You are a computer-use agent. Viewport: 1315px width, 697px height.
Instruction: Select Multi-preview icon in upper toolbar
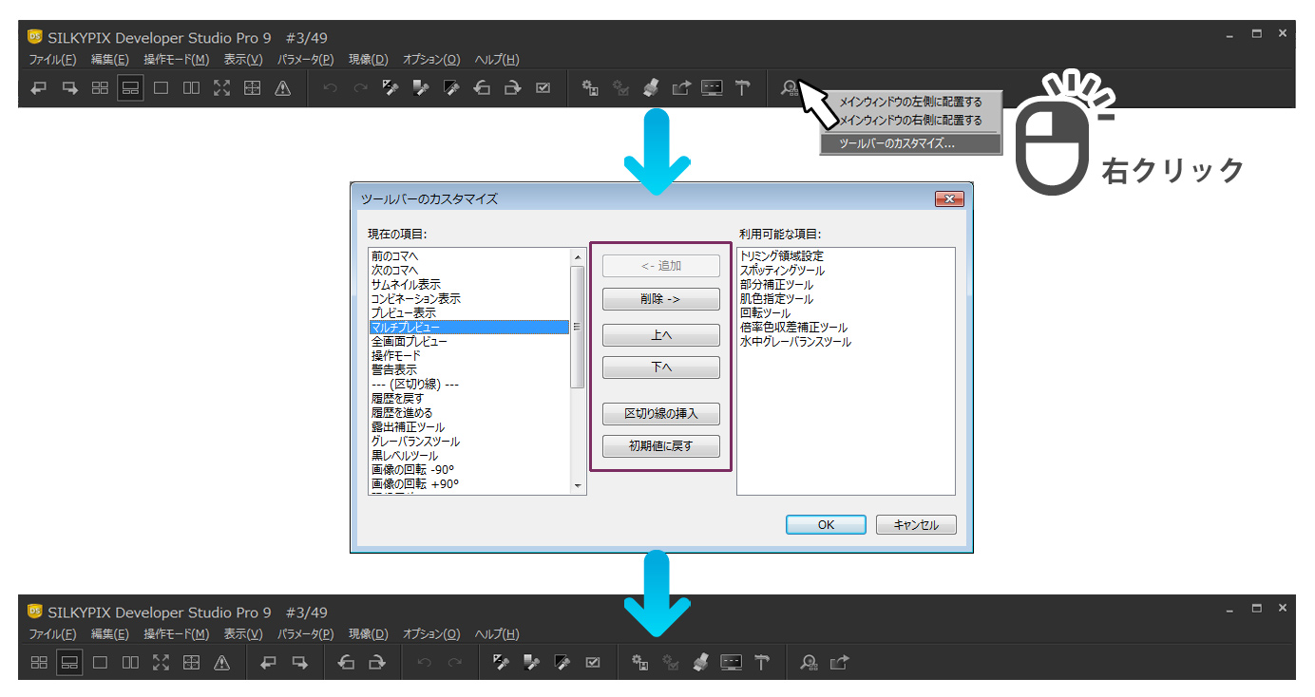click(x=191, y=88)
